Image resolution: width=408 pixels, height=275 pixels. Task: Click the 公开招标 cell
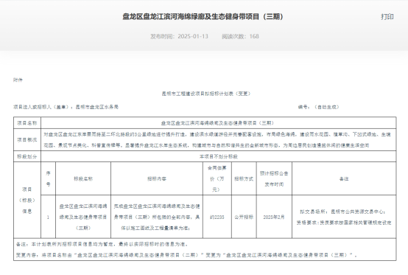coord(244,217)
